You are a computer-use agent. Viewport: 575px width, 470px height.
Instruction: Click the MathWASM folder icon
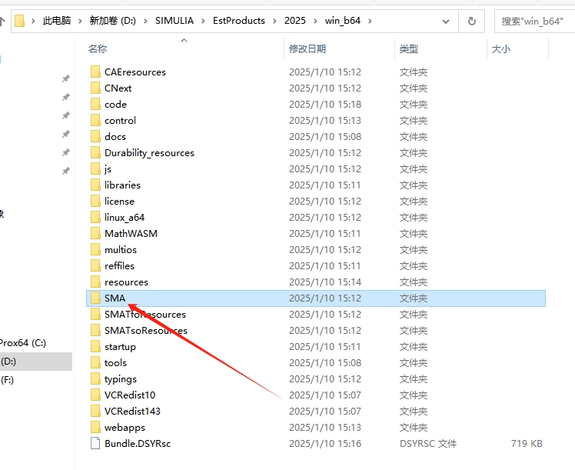(x=95, y=233)
